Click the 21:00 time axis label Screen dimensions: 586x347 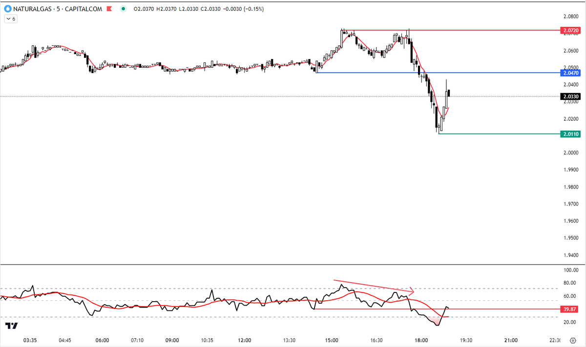pyautogui.click(x=511, y=341)
